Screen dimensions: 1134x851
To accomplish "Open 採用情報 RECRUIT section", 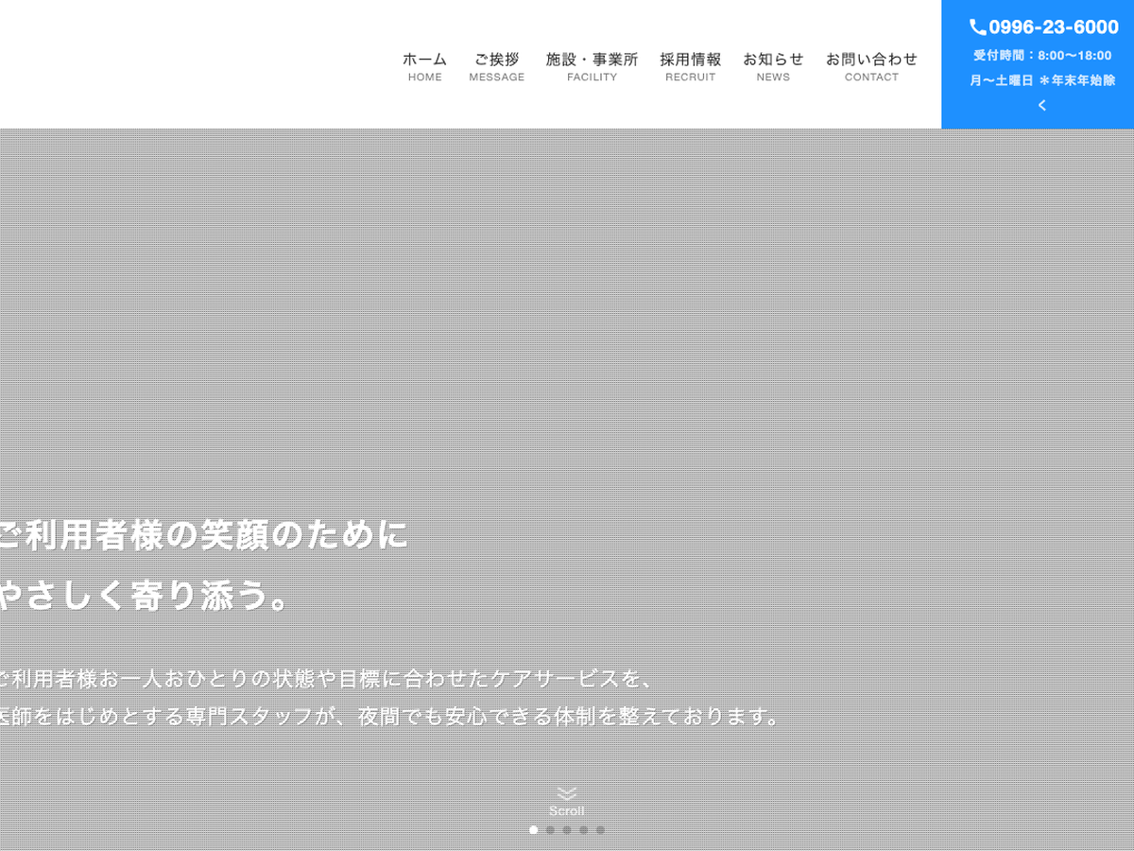I will click(x=690, y=66).
